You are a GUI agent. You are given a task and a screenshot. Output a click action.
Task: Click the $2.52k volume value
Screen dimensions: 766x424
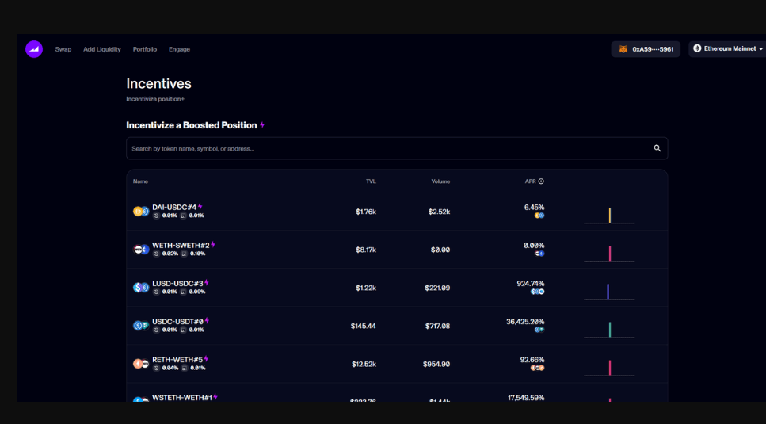(x=439, y=212)
